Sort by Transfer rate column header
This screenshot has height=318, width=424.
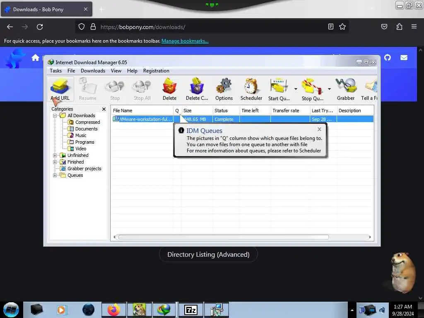click(290, 111)
